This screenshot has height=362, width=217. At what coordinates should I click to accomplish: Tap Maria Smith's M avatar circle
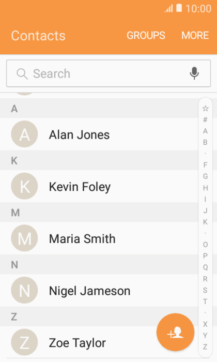(x=24, y=238)
